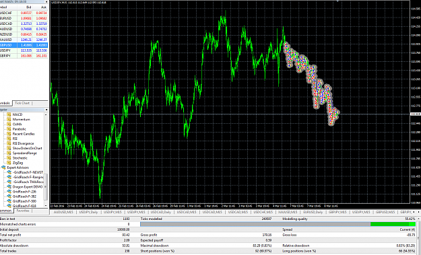Click the Gross loss label
Viewport: 421px width, 255px height.
pyautogui.click(x=290, y=235)
